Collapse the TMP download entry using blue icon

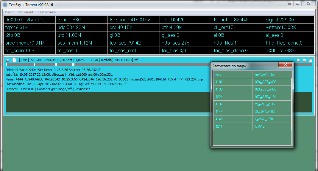8,60
